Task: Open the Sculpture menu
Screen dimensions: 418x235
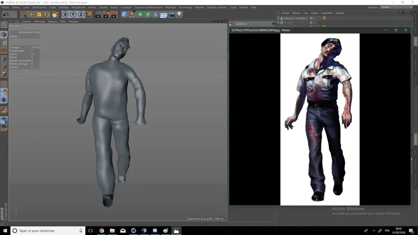Action: [126, 7]
